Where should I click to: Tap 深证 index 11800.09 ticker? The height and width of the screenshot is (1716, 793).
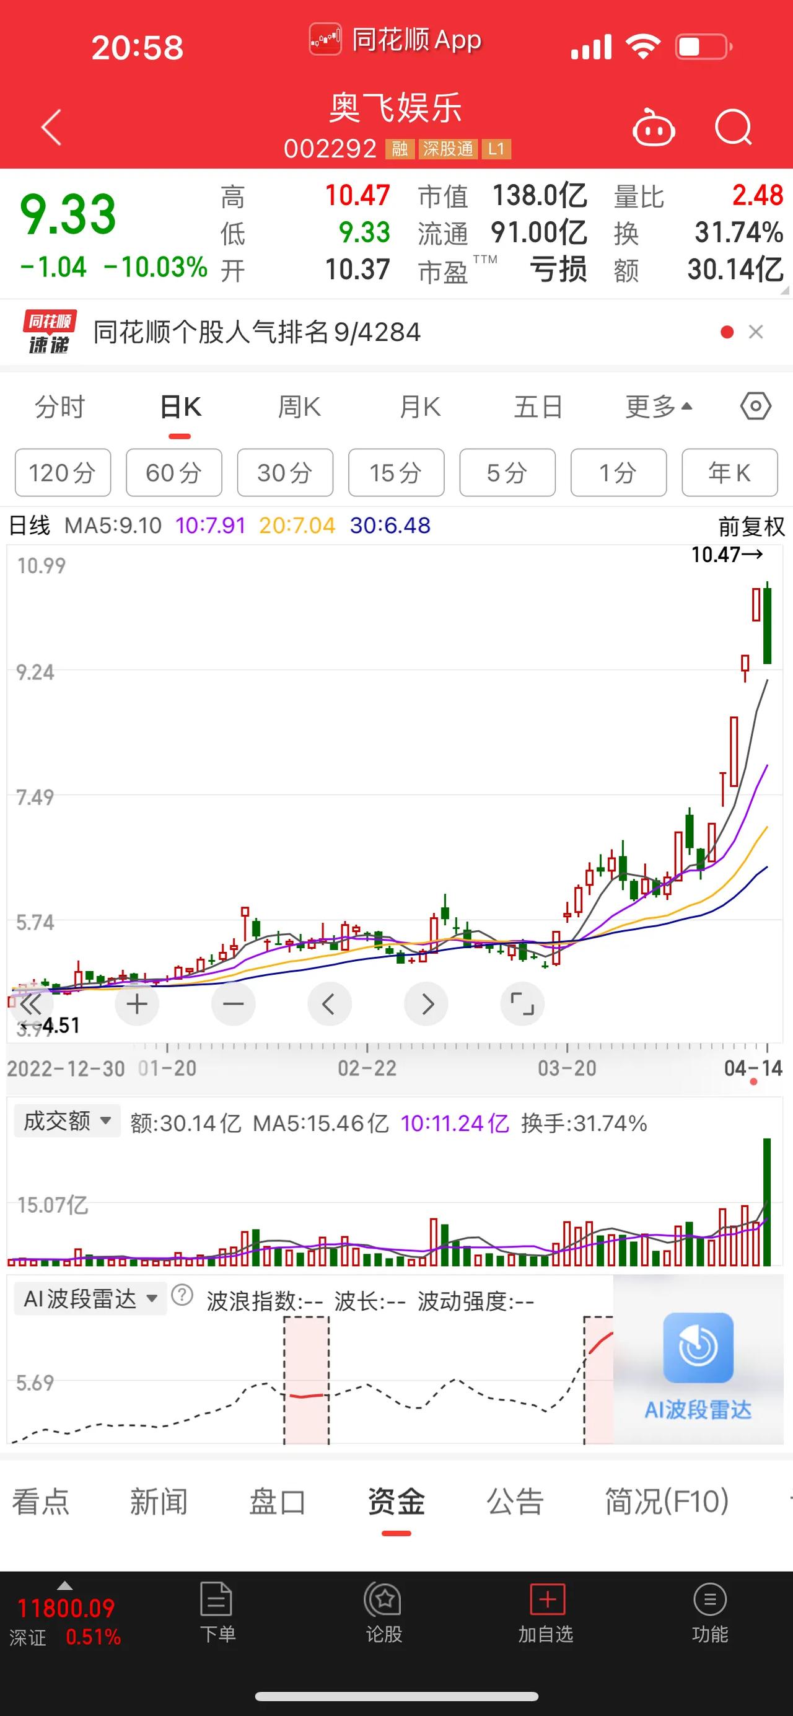click(65, 1621)
